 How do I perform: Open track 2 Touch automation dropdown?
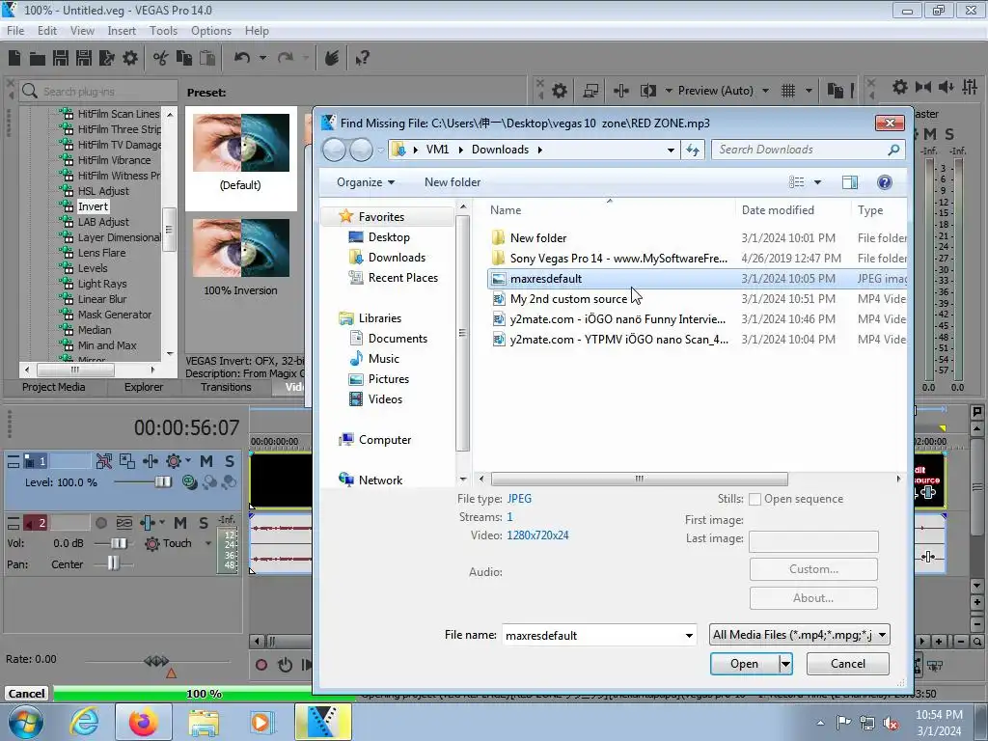(208, 543)
